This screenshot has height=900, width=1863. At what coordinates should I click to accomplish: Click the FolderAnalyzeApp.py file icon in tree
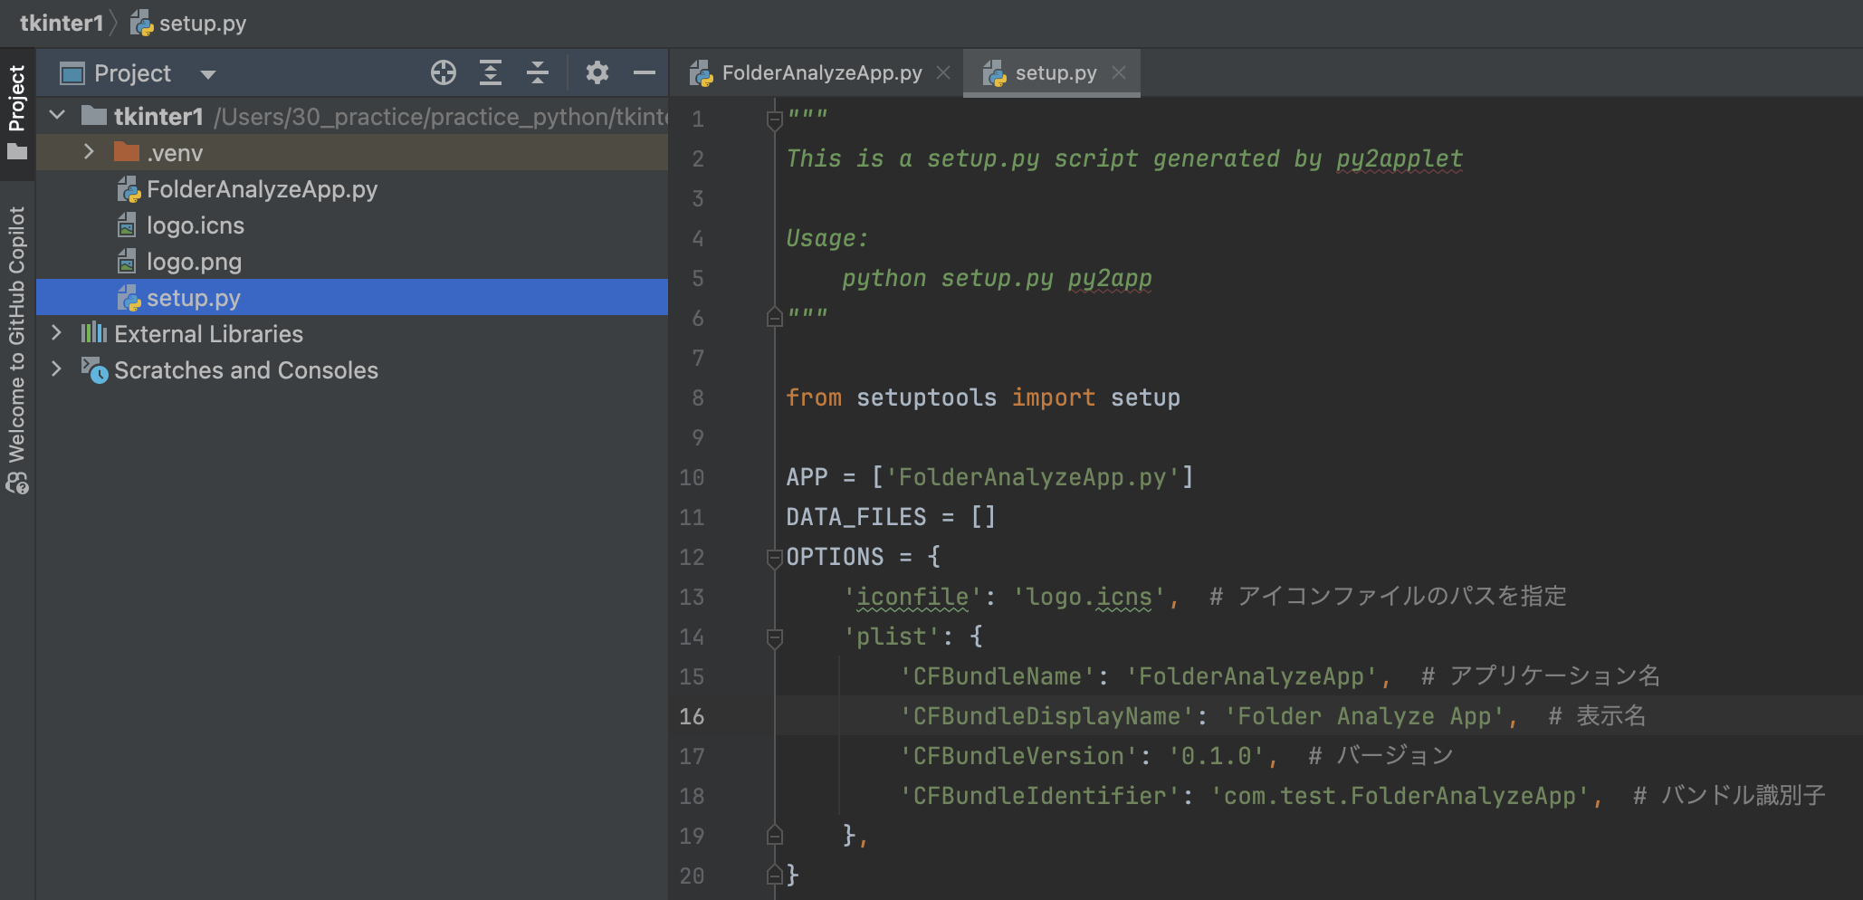(128, 188)
